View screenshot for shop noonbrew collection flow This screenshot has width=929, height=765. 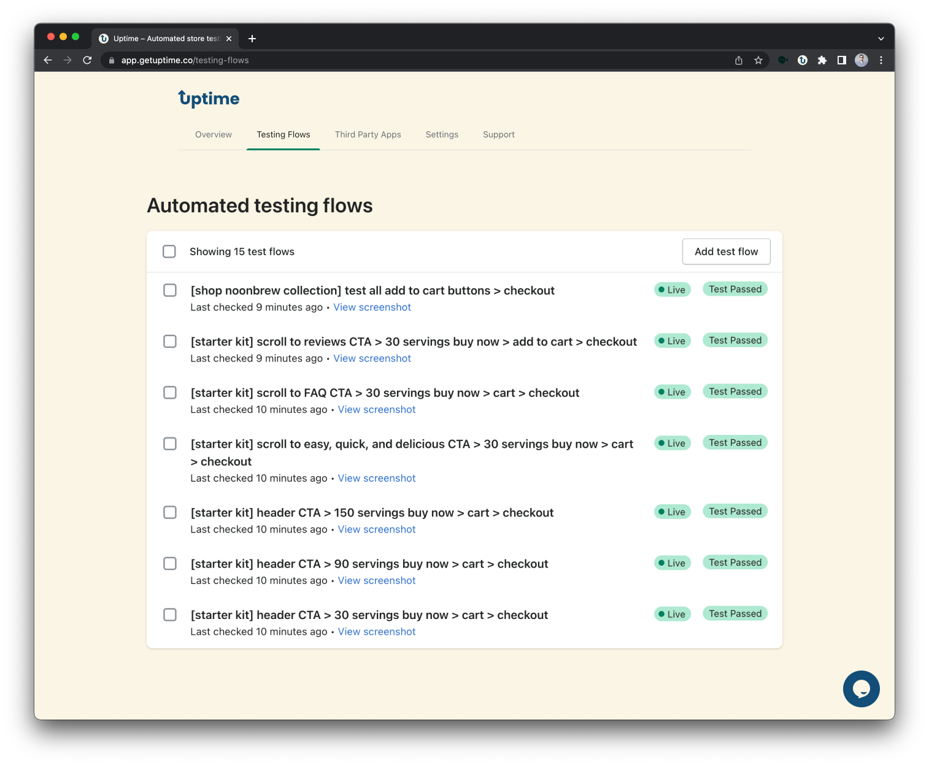click(372, 307)
